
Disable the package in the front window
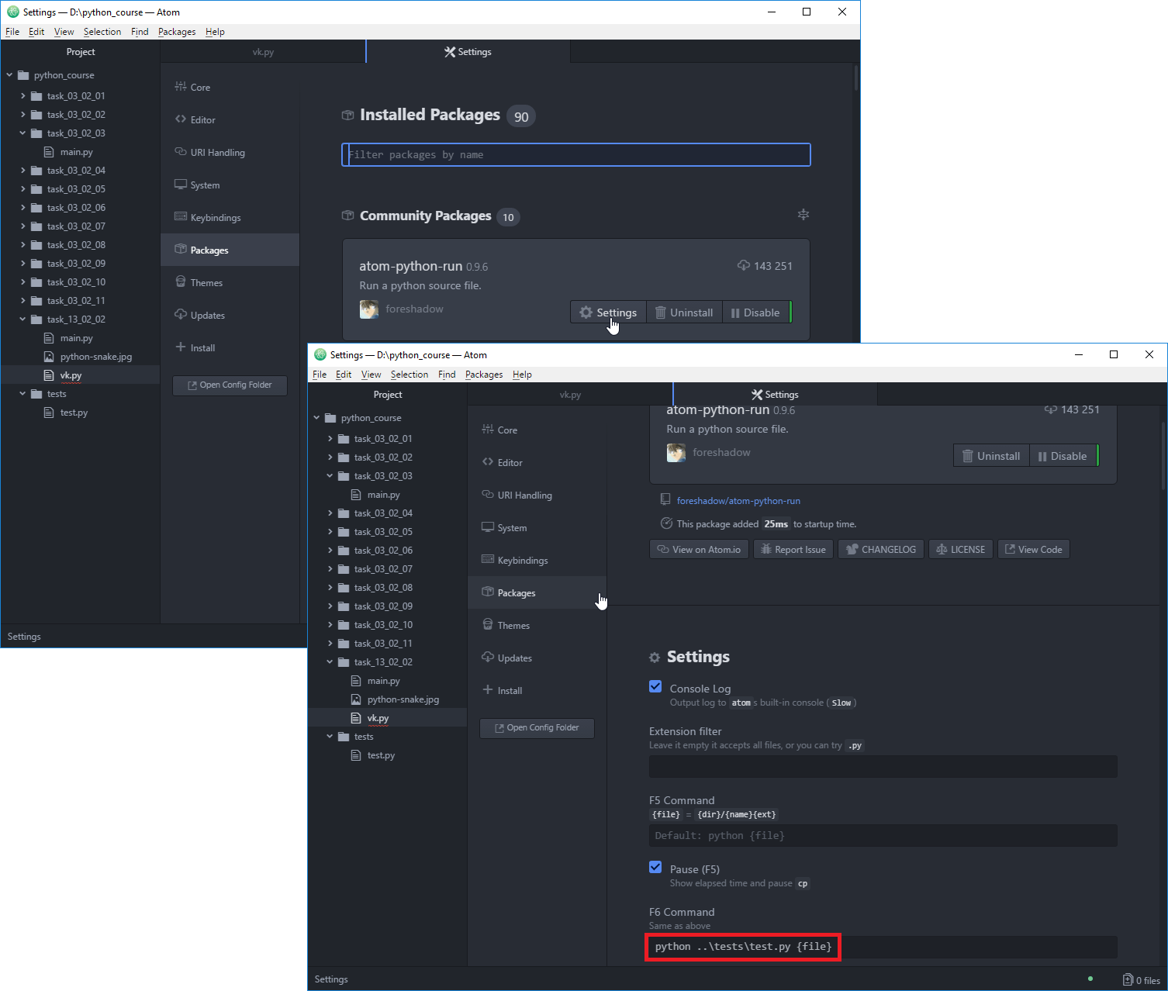1062,456
